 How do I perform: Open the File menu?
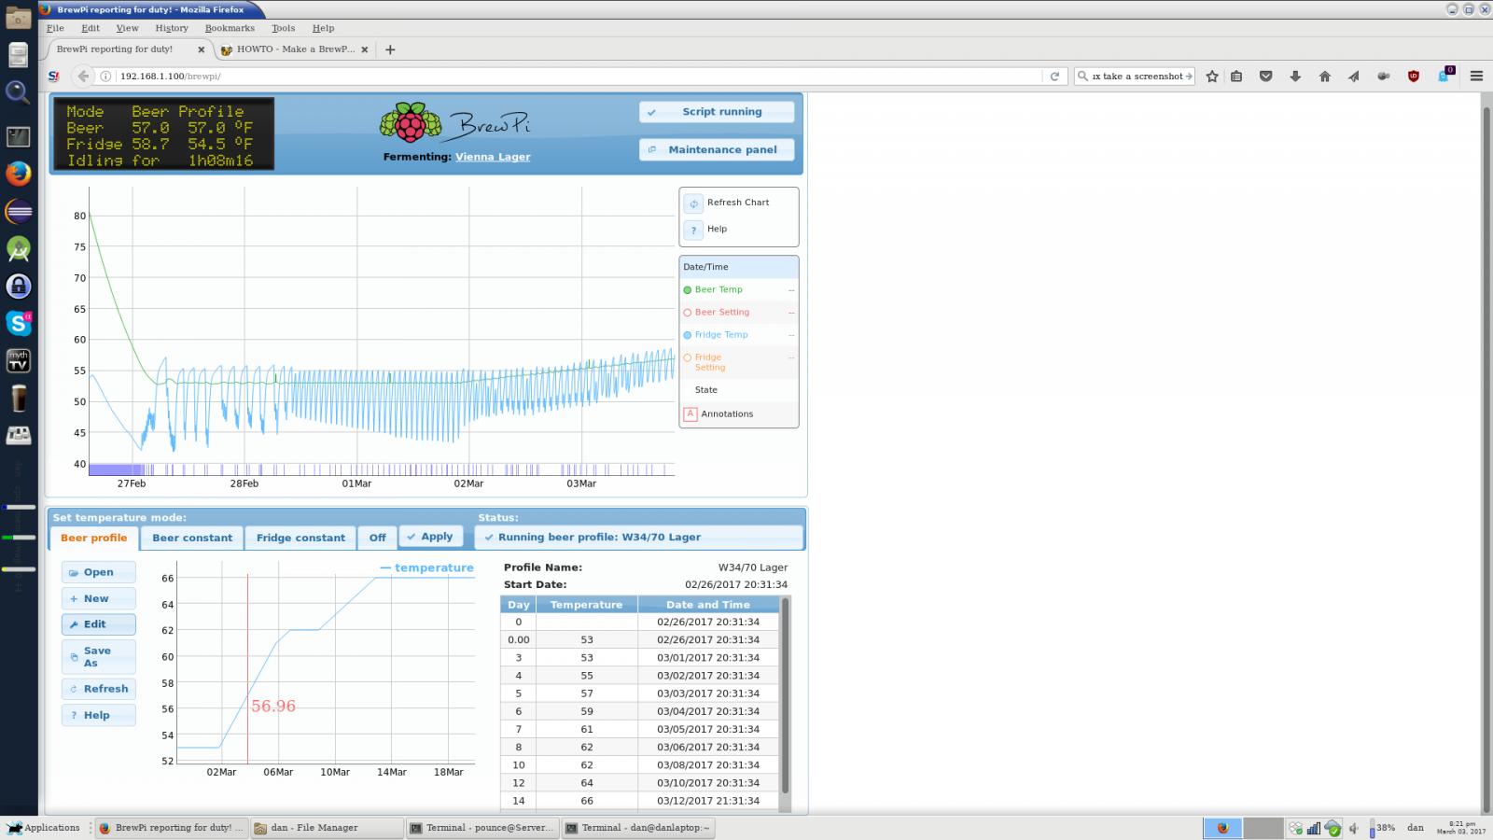click(55, 28)
